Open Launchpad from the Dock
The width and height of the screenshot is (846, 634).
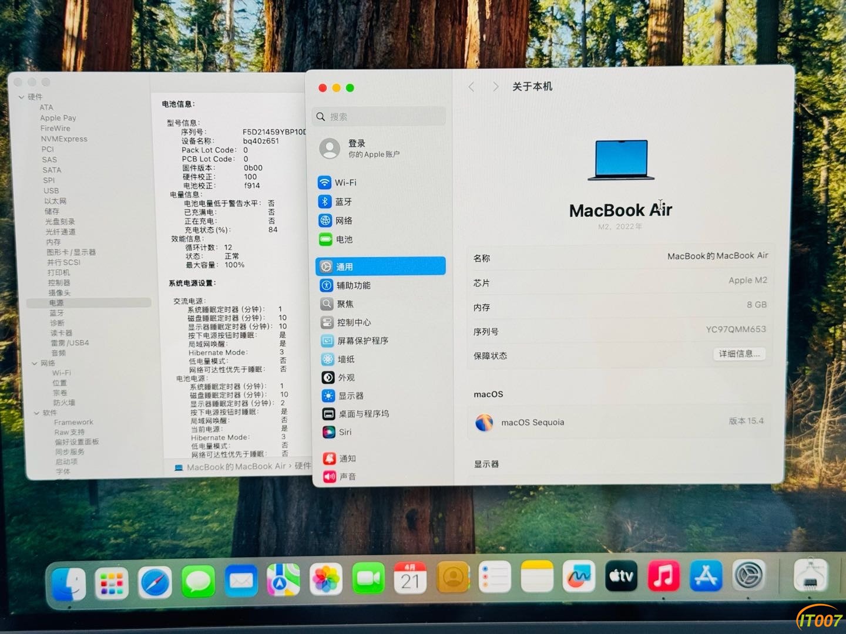[x=112, y=584]
